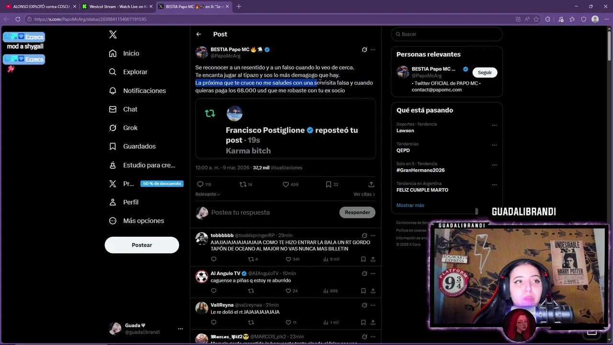Open Estudio para creadores item

point(142,165)
